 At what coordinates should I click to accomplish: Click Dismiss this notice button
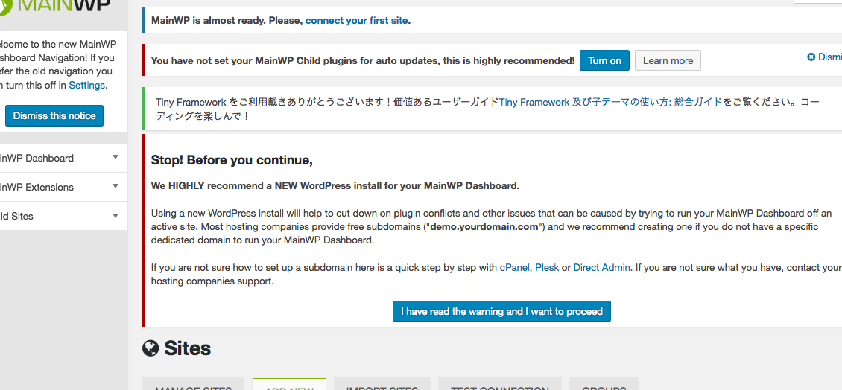54,116
